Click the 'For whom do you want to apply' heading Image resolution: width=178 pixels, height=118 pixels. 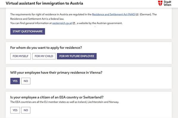(46, 47)
